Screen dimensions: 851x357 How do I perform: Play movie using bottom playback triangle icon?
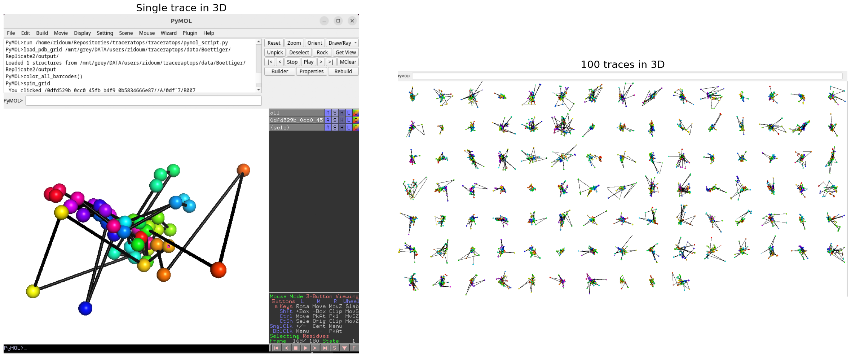pos(305,348)
